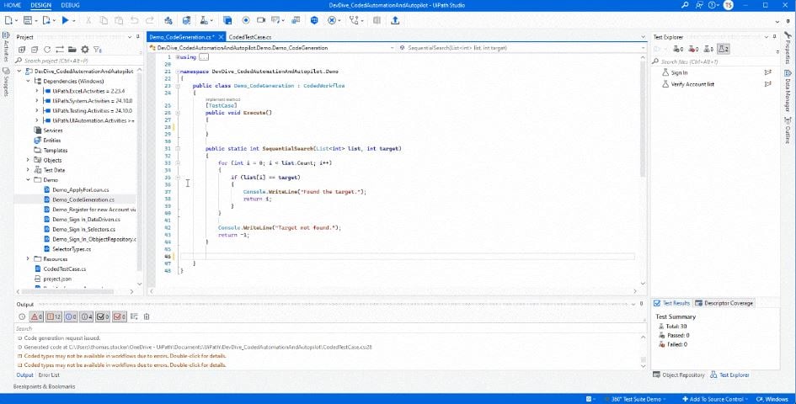Refresh the Project panel
796x404 pixels.
47,49
